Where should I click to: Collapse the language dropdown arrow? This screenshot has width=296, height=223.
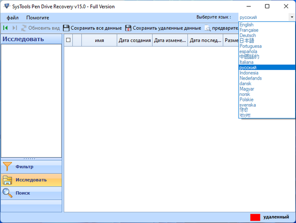(x=291, y=17)
